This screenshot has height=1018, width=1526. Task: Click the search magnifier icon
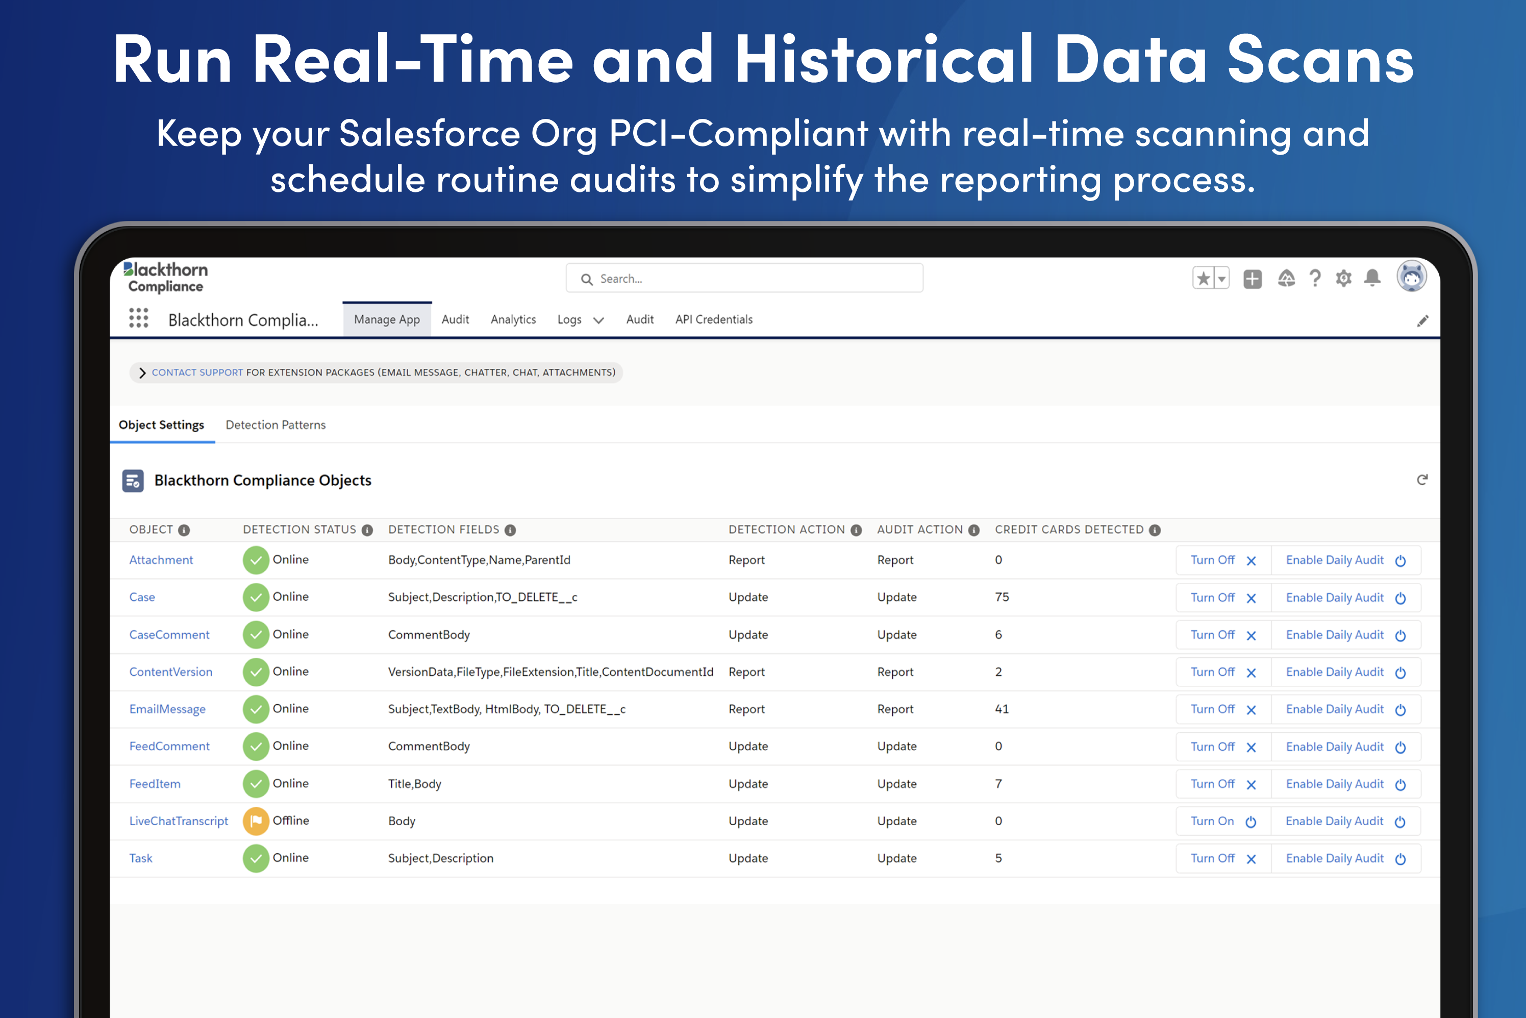(x=587, y=279)
